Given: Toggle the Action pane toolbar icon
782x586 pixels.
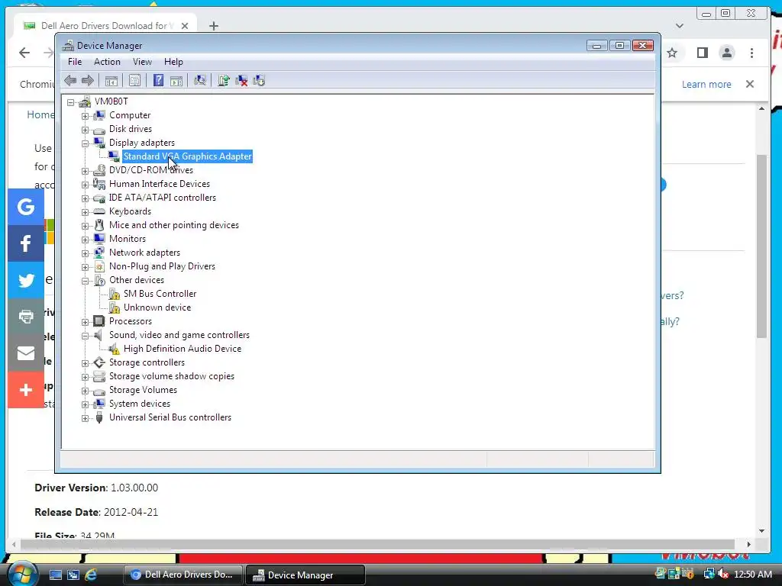Looking at the screenshot, I should [x=176, y=80].
